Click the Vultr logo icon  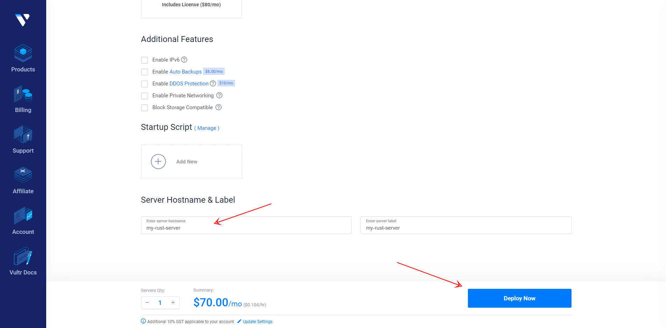coord(23,20)
